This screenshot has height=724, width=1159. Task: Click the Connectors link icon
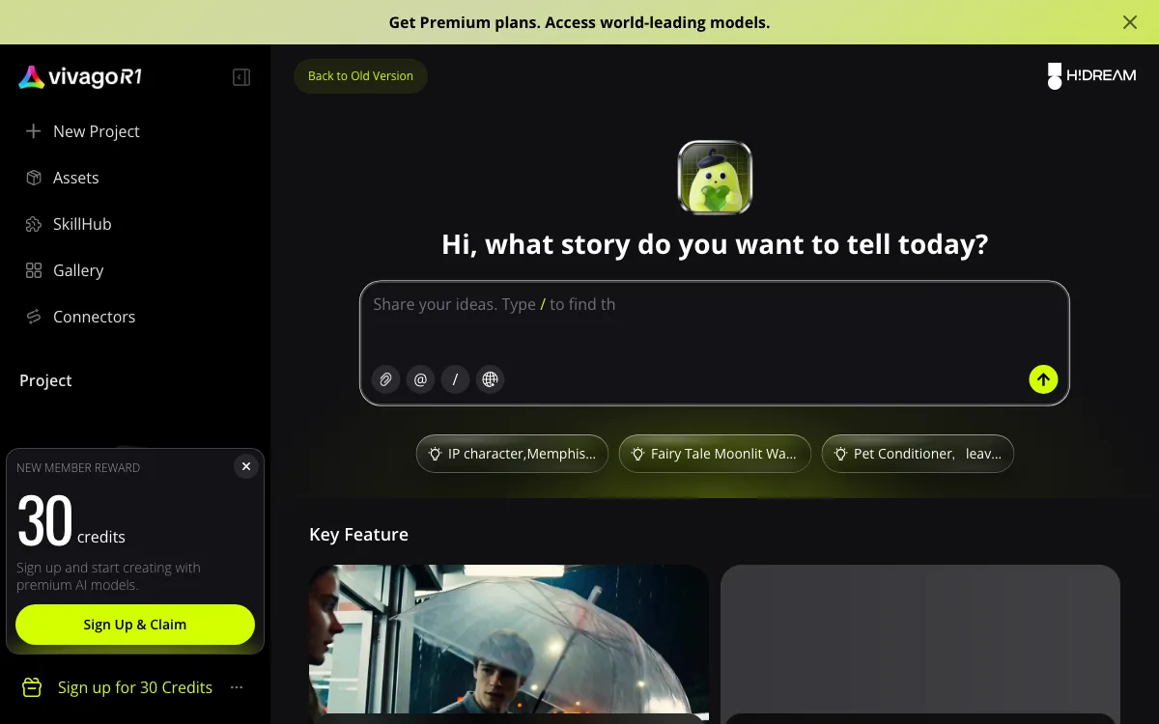[34, 317]
